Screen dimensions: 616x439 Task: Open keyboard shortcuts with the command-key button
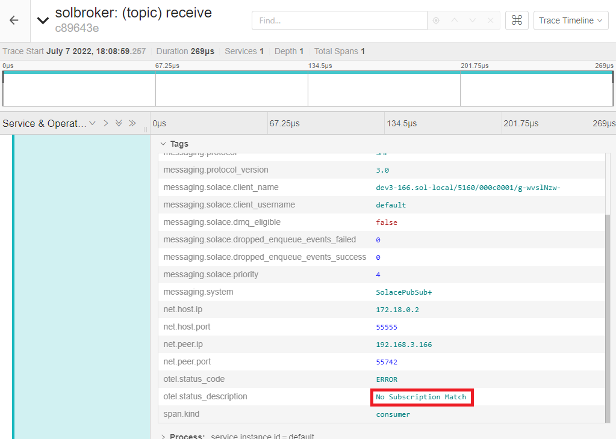point(516,20)
